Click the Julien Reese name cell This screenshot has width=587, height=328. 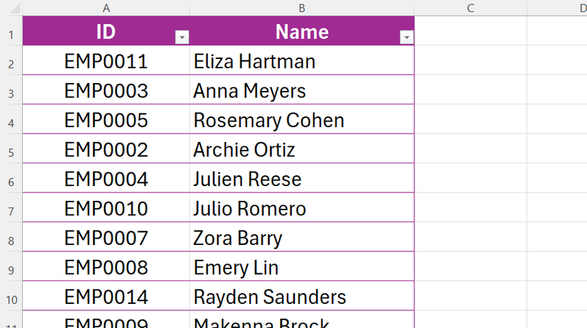pyautogui.click(x=302, y=179)
